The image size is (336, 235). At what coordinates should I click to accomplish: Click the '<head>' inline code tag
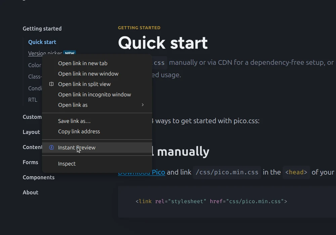(296, 172)
